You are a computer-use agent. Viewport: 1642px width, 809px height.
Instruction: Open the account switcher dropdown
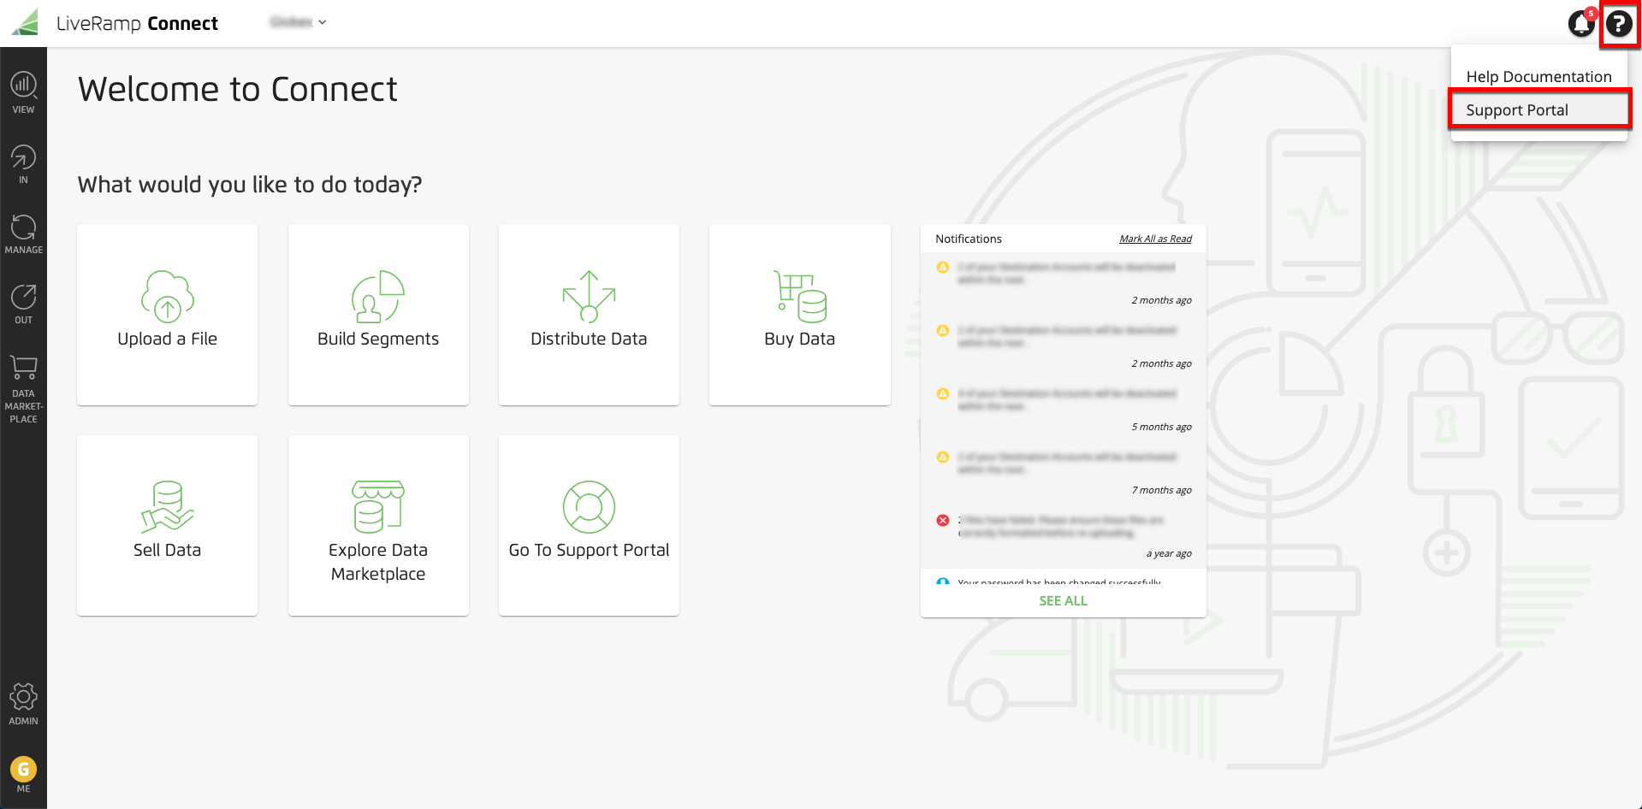pyautogui.click(x=298, y=22)
